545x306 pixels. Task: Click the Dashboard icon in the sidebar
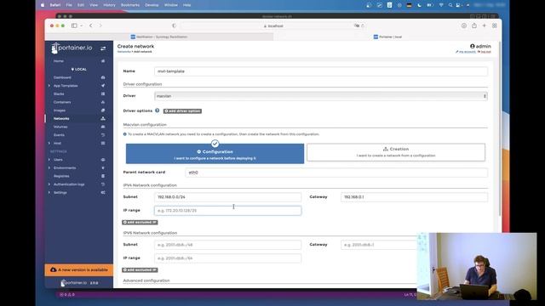pyautogui.click(x=103, y=77)
